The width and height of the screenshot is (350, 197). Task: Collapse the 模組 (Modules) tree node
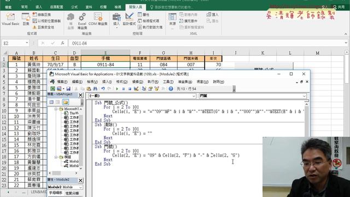(x=56, y=157)
